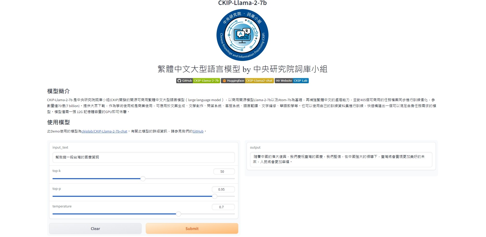Click the input_text label
Image resolution: width=486 pixels, height=237 pixels.
[x=60, y=148]
